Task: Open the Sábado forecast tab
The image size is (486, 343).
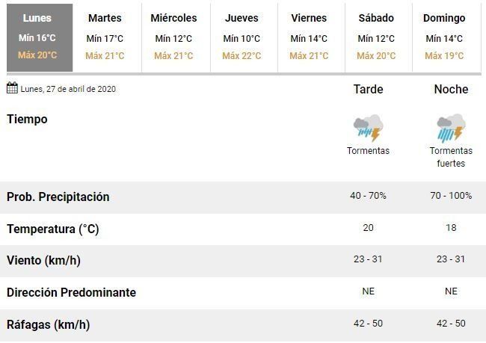Action: pos(376,37)
